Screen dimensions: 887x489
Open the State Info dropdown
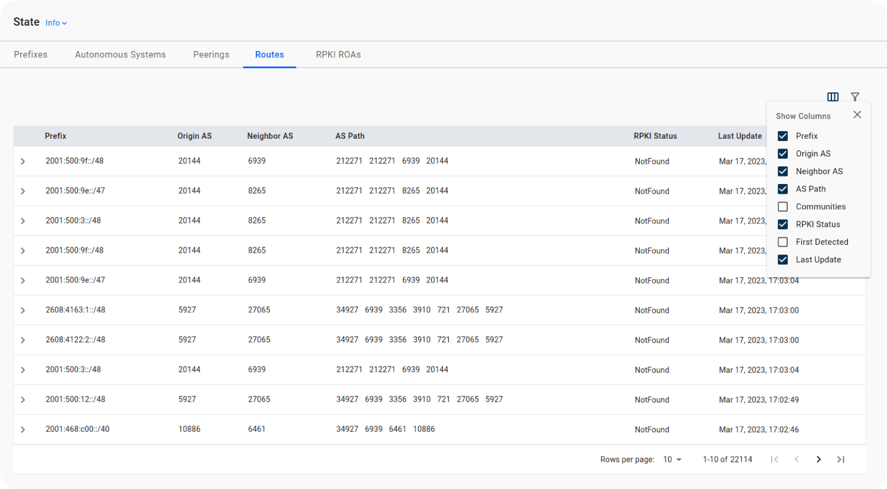56,23
